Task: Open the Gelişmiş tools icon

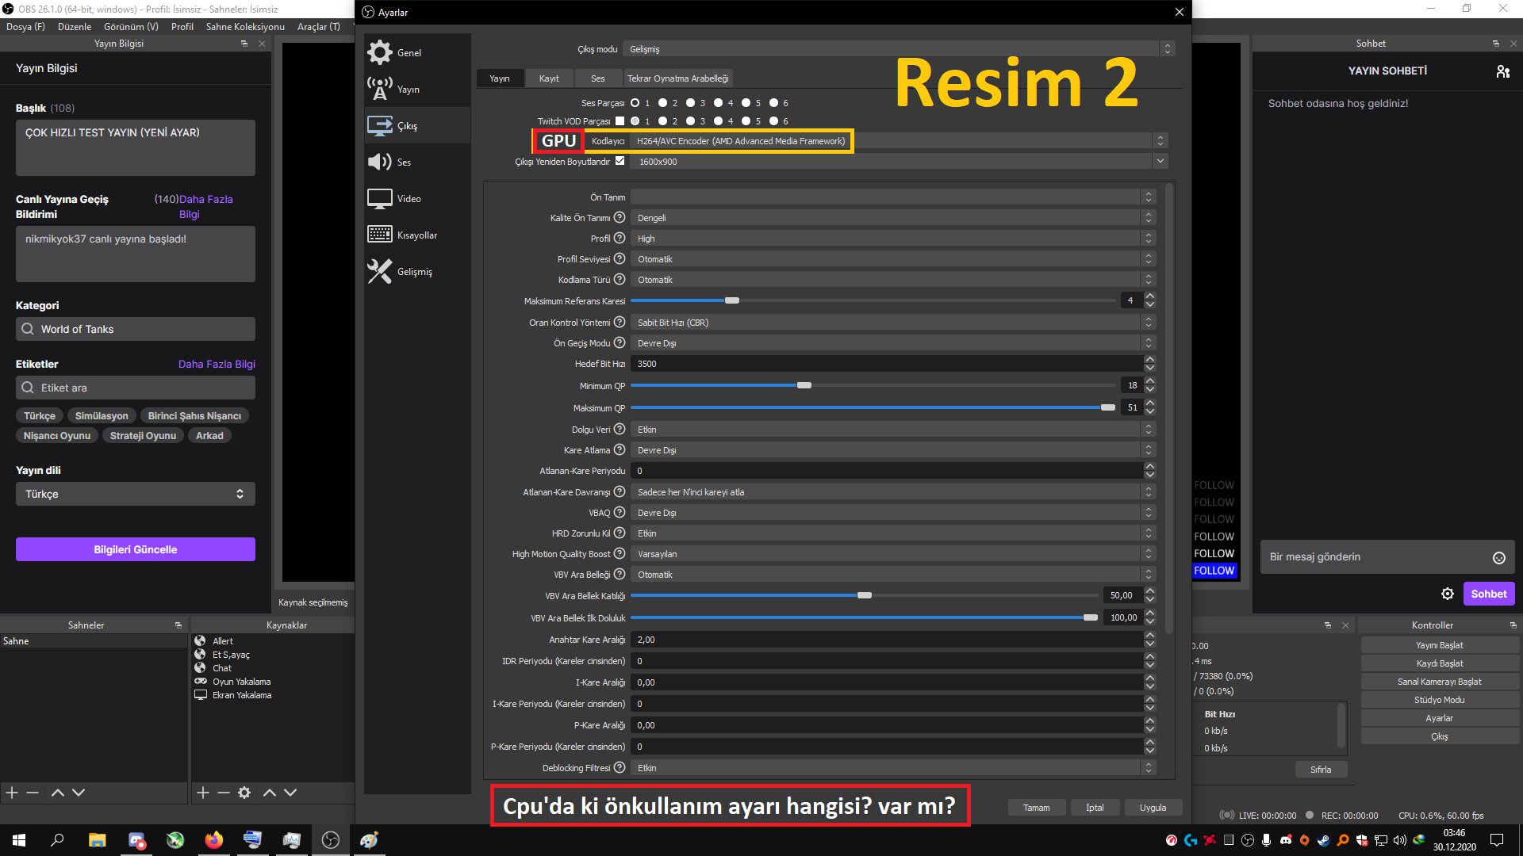Action: pos(380,271)
